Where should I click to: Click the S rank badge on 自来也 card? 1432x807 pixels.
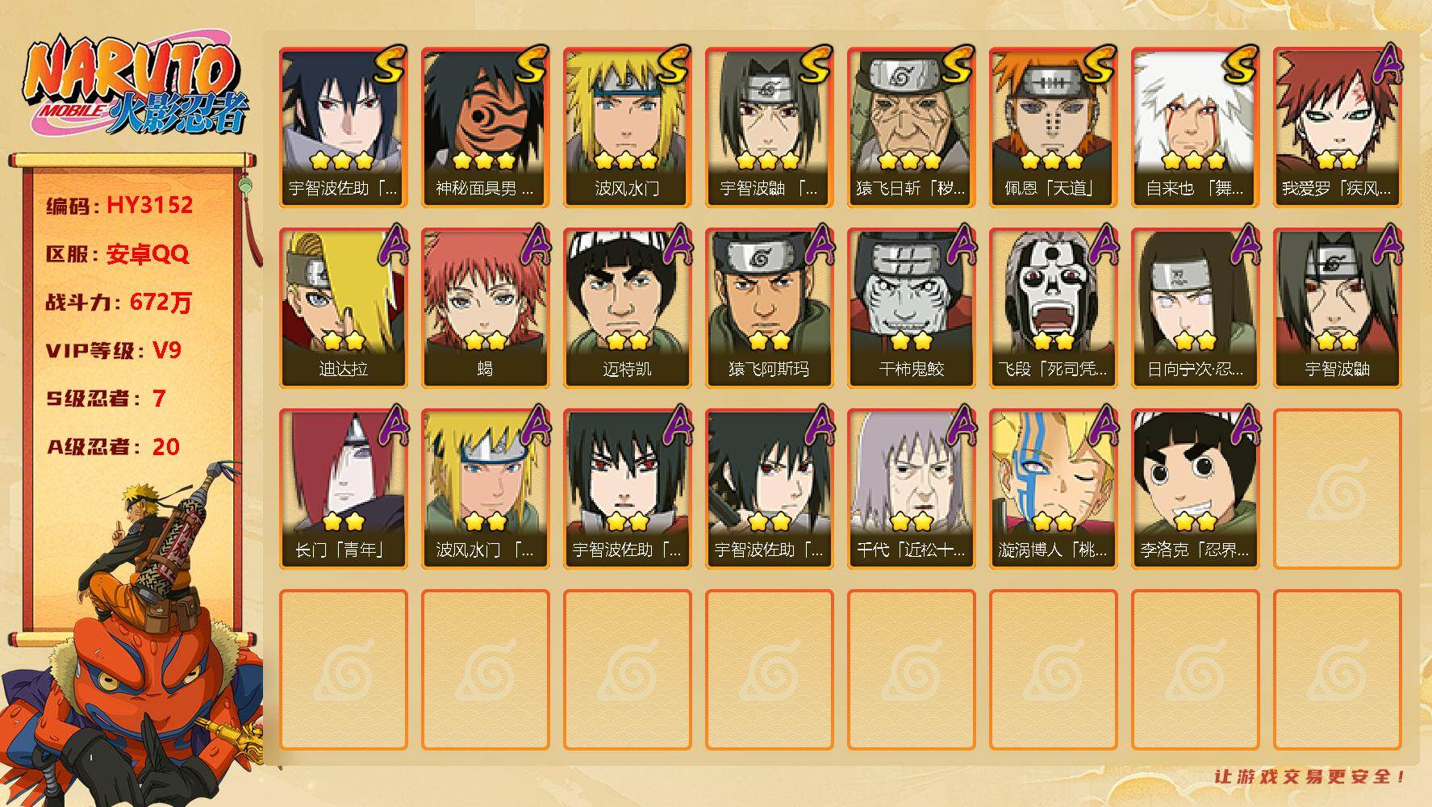[1239, 65]
